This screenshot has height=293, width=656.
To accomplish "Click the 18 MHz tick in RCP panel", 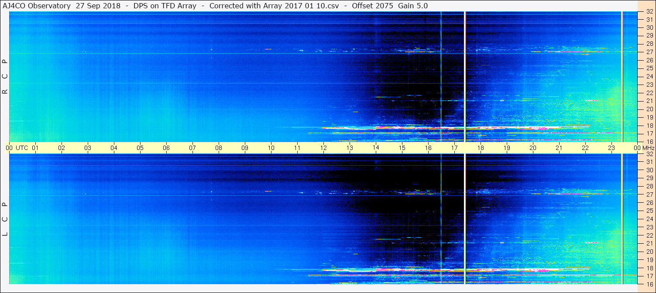I will pyautogui.click(x=649, y=125).
